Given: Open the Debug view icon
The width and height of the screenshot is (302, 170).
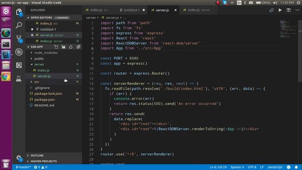Looking at the screenshot, I should (19, 52).
